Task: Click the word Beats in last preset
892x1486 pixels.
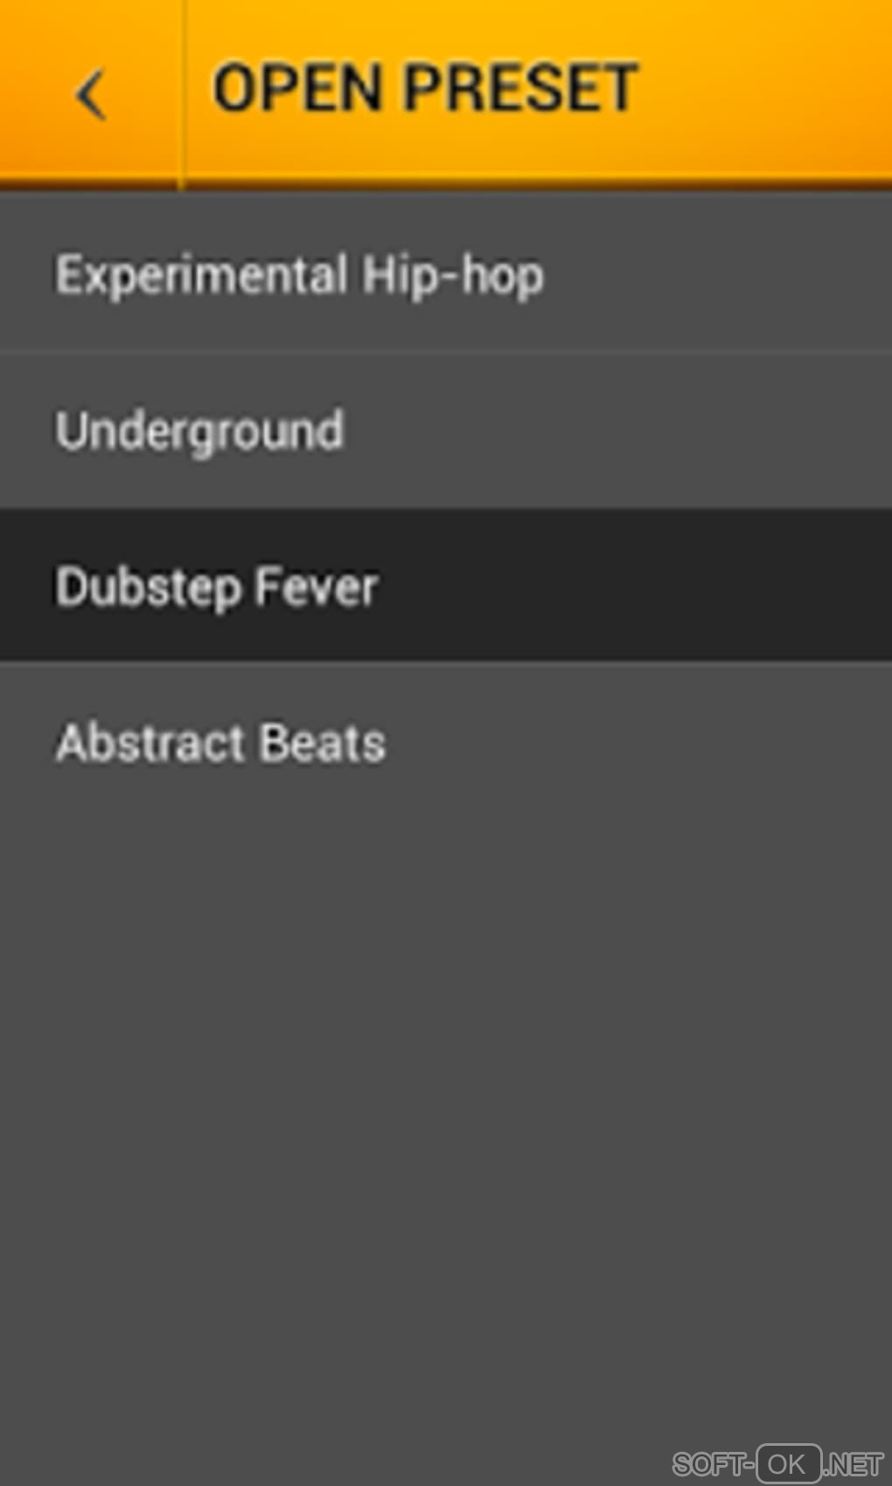Action: pyautogui.click(x=323, y=743)
